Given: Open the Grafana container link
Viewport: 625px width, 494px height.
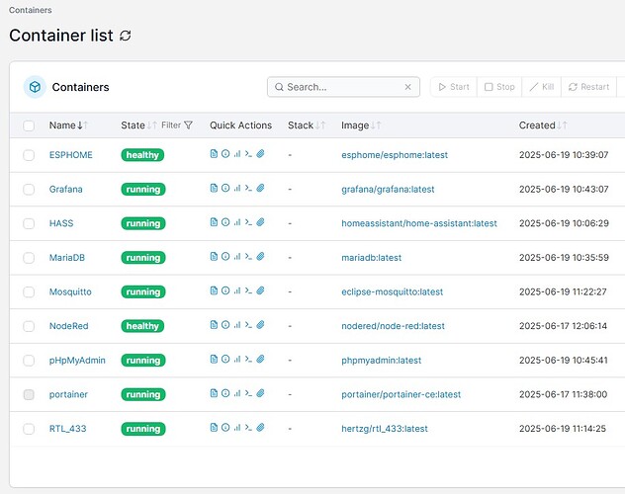Looking at the screenshot, I should (66, 189).
